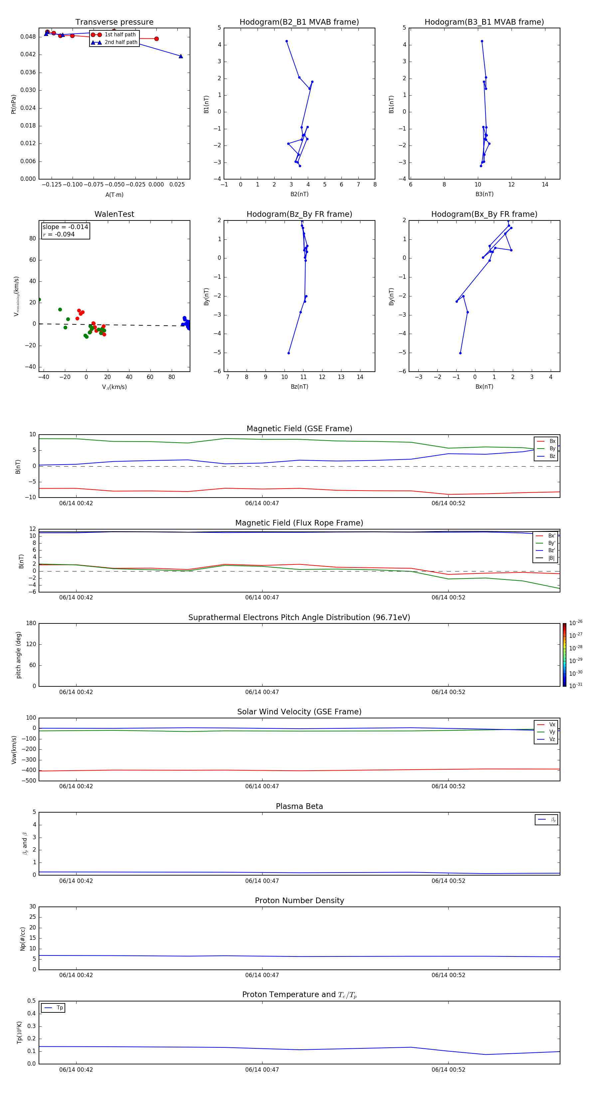Click the B3(nT) axis label

point(484,194)
